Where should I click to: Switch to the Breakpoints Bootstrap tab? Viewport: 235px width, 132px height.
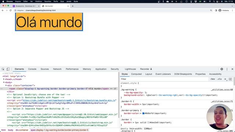click(x=25, y=6)
